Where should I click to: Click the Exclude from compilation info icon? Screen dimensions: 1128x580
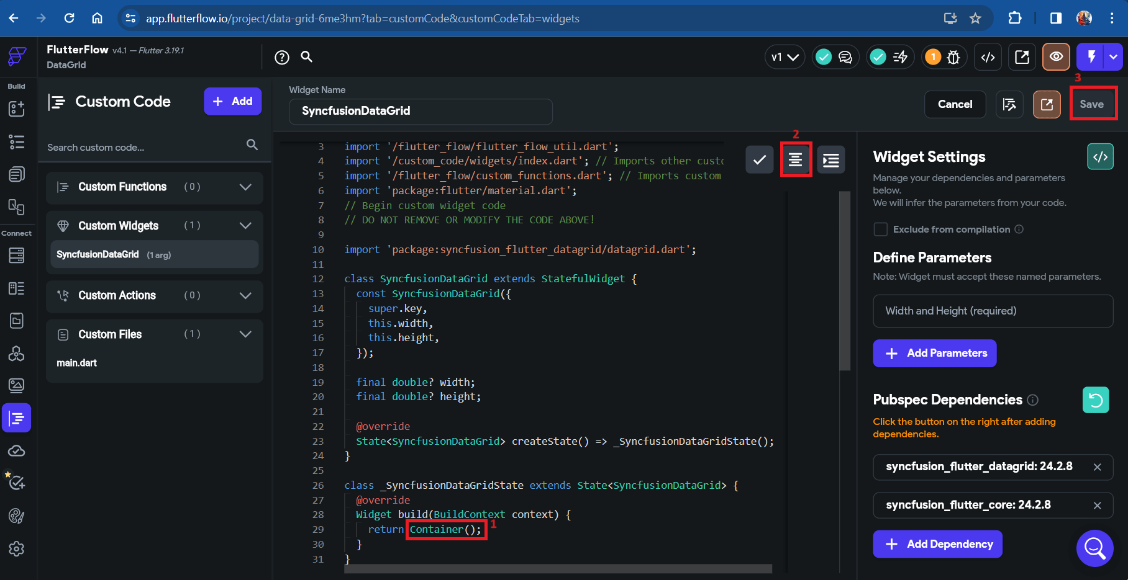coord(1019,230)
